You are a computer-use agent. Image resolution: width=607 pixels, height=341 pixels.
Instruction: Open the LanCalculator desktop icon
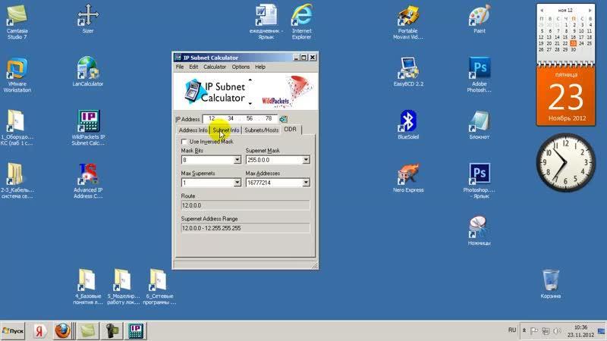[x=88, y=69]
